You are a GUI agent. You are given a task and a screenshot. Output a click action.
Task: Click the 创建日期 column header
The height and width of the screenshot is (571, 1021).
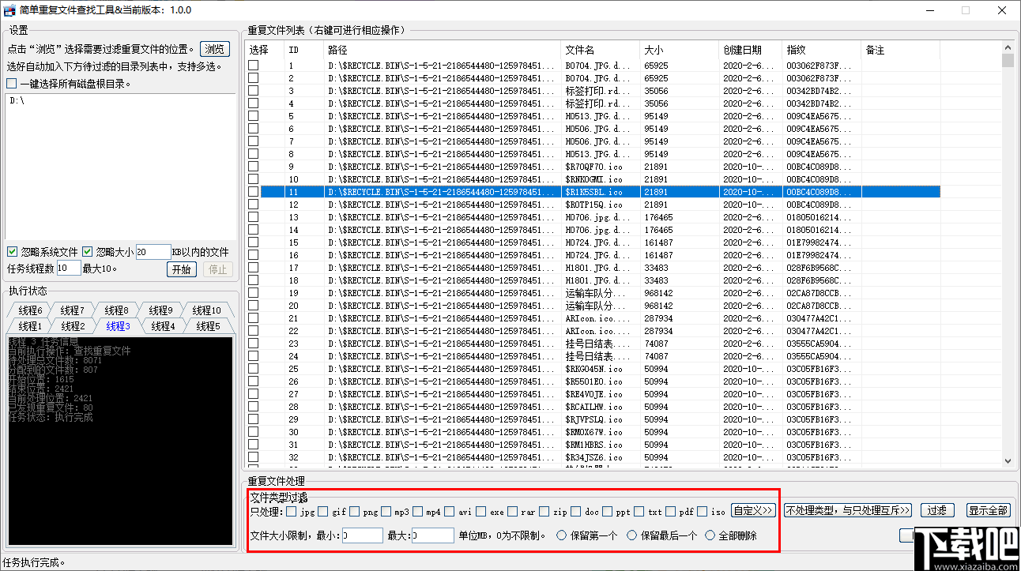pos(751,50)
